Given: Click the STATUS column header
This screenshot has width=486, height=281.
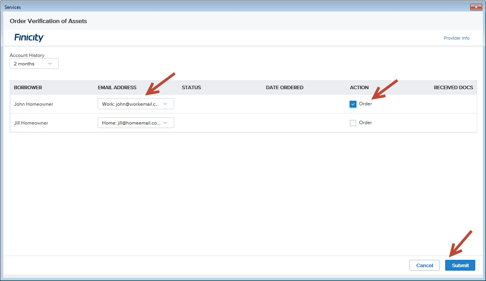Looking at the screenshot, I should click(191, 88).
